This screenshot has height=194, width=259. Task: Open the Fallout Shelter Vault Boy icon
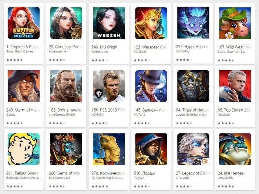pyautogui.click(x=24, y=149)
